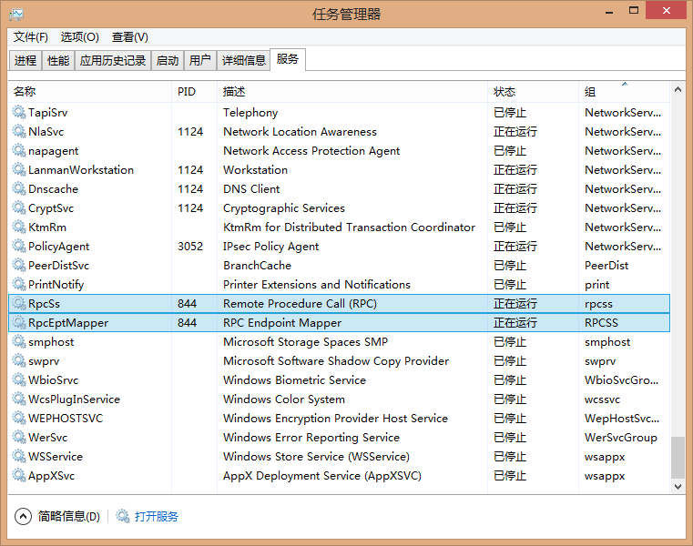This screenshot has width=693, height=546.
Task: Switch to the 用户 tab
Action: click(200, 61)
